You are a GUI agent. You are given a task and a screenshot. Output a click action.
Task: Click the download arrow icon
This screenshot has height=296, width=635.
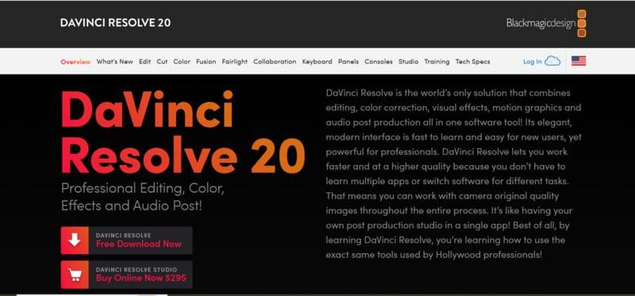75,240
